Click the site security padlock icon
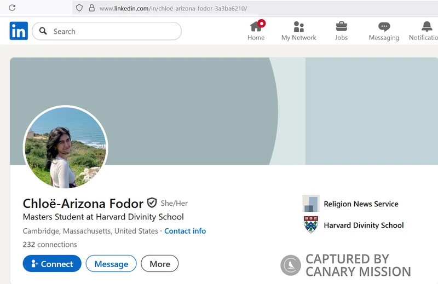Viewport: 438px width, 284px height. click(x=91, y=8)
